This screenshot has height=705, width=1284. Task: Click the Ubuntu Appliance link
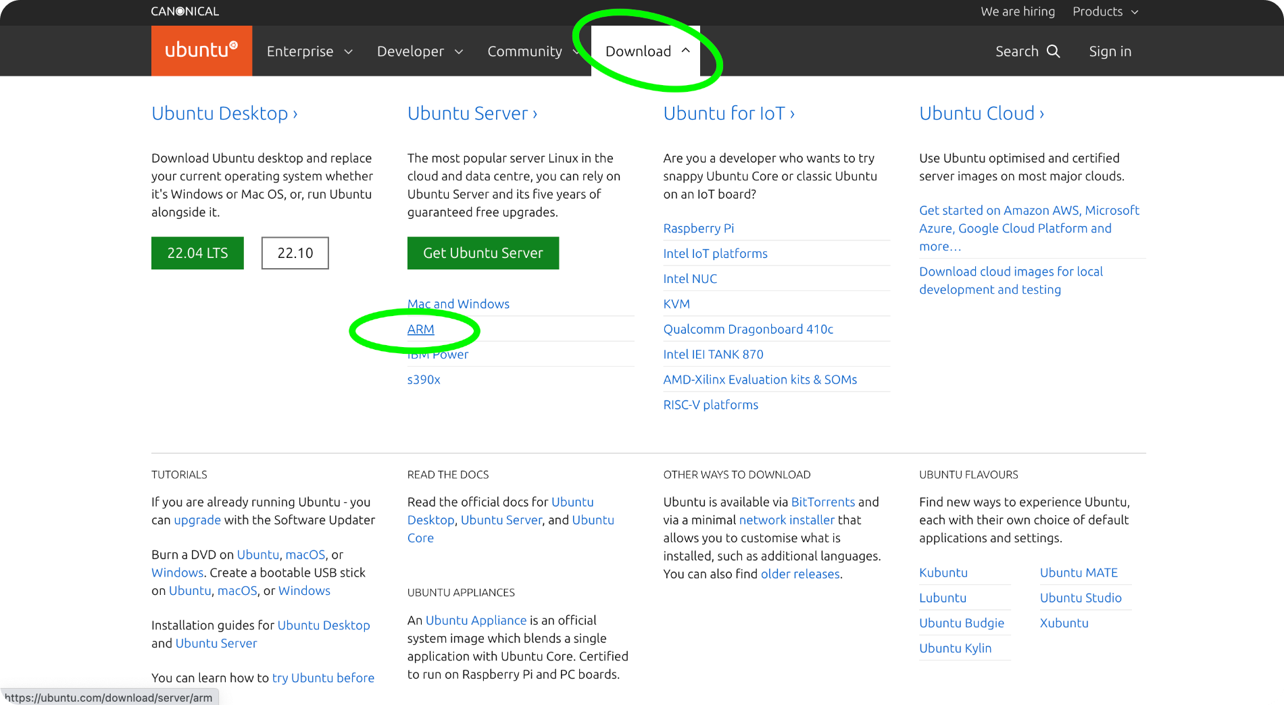[x=476, y=621]
